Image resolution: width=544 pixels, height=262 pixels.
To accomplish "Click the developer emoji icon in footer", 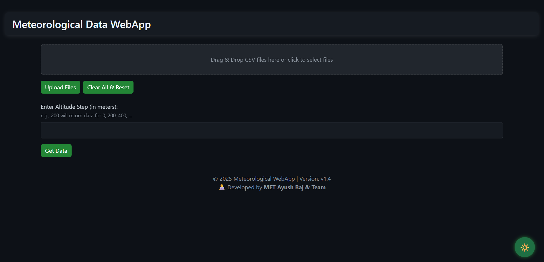I will tap(222, 187).
